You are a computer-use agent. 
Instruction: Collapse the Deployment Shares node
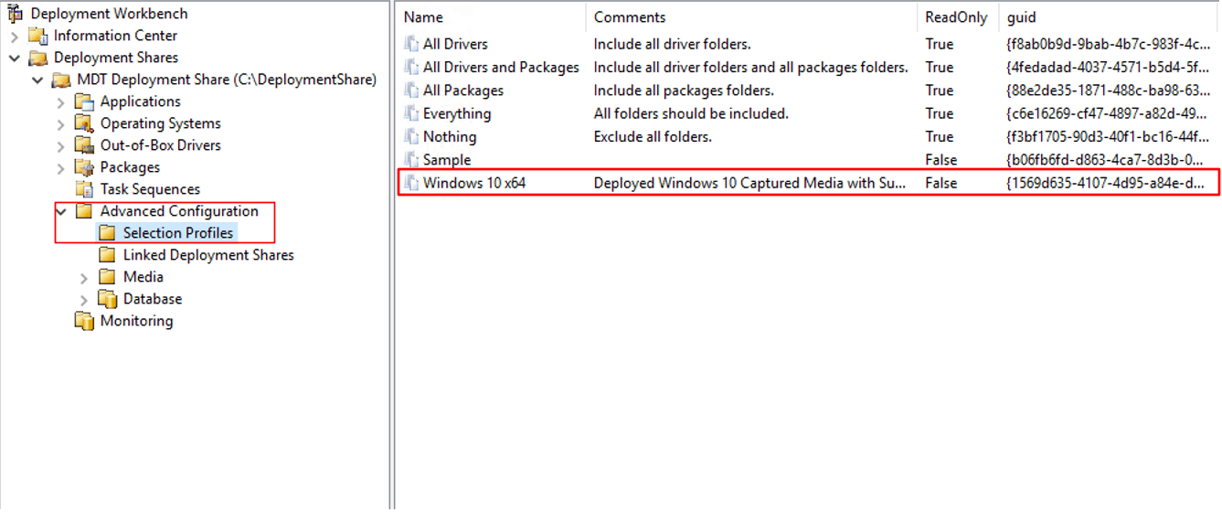pyautogui.click(x=15, y=58)
